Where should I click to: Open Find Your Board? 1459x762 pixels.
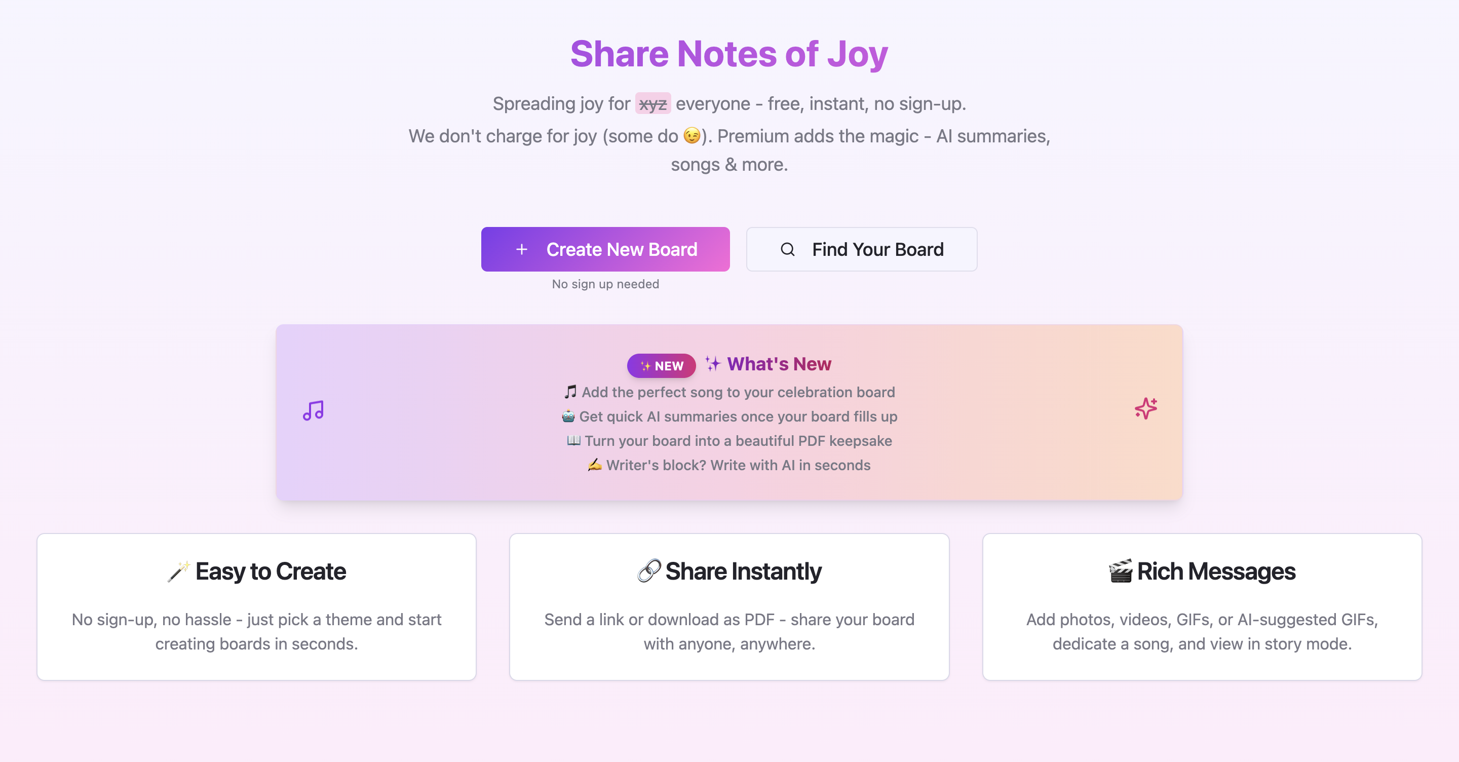click(861, 249)
